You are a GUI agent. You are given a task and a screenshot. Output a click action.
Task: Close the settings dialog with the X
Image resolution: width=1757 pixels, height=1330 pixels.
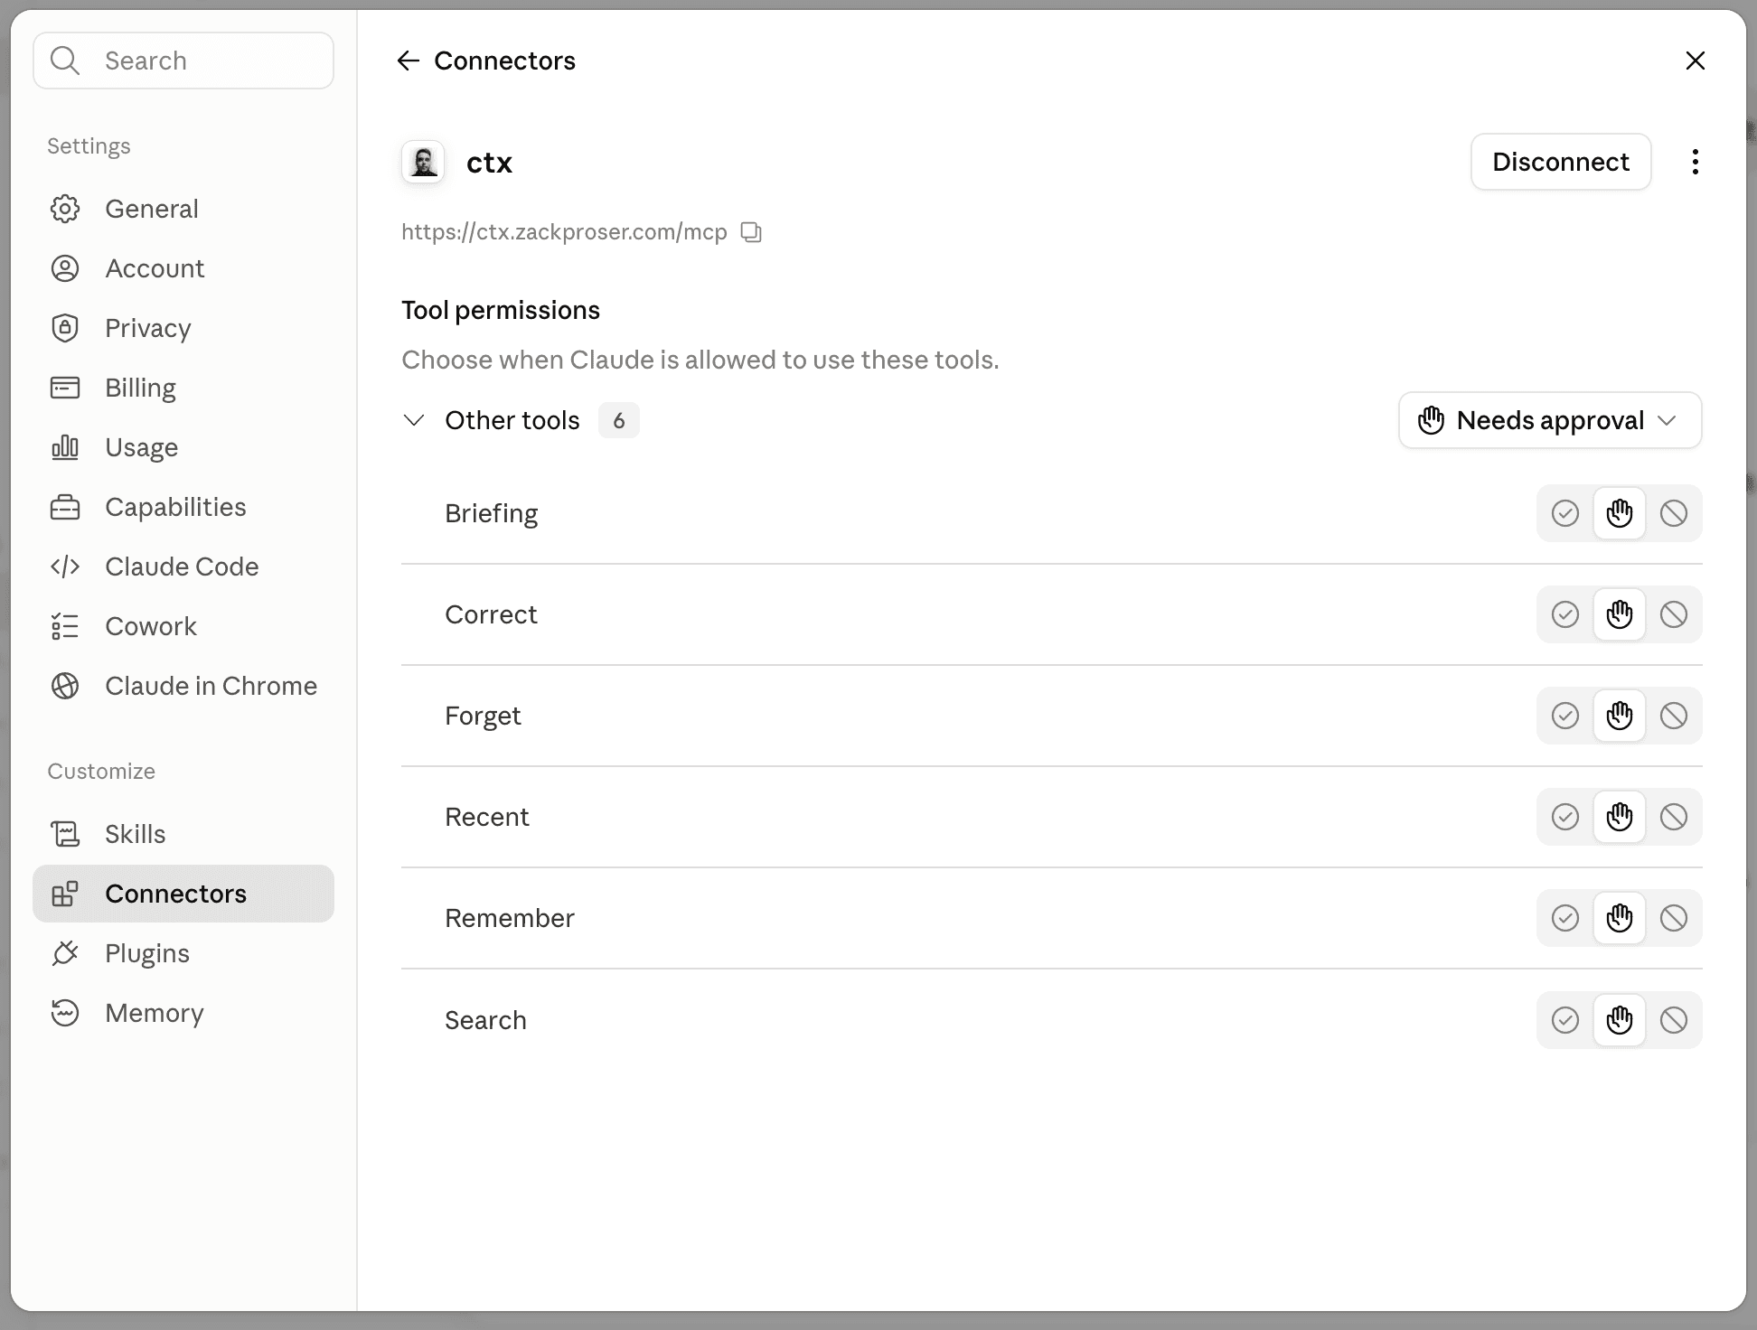point(1695,61)
